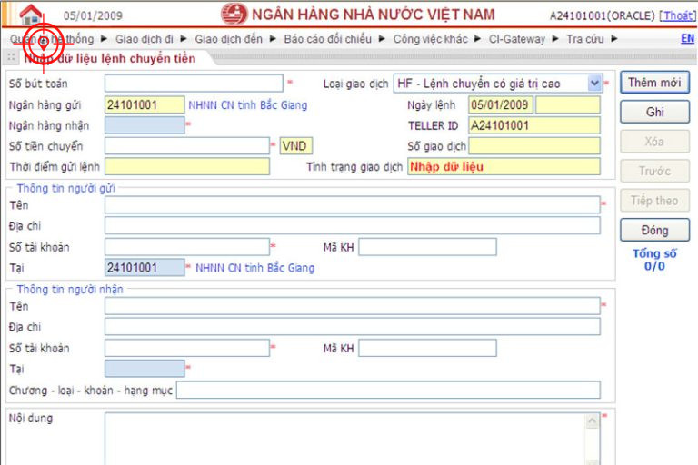698x465 pixels.
Task: Click the date 05/01/2009 in header
Action: (x=93, y=15)
